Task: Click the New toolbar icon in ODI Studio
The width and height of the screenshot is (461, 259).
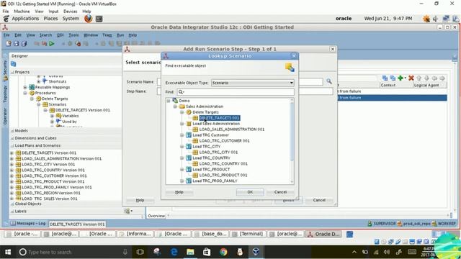Action: tap(8, 43)
